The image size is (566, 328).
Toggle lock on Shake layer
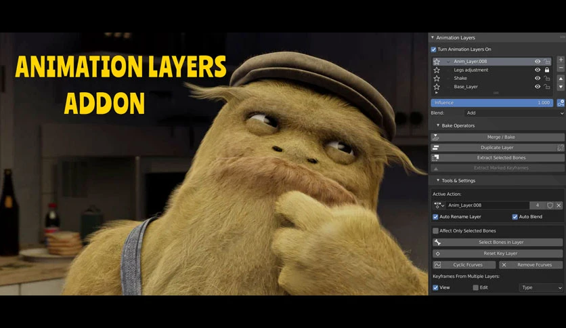point(547,79)
